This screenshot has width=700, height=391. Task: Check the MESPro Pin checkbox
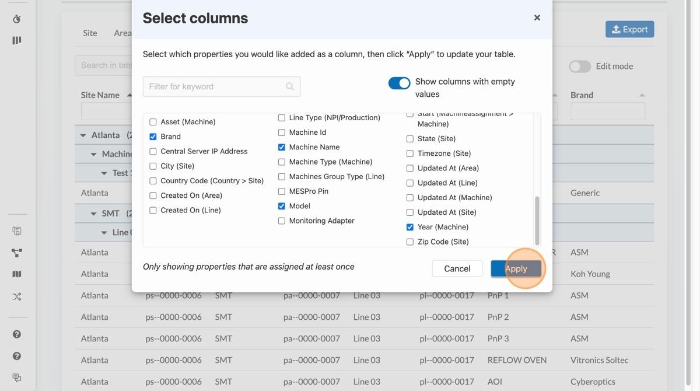click(281, 191)
